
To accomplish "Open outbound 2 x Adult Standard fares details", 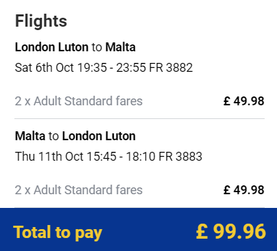I will [79, 101].
